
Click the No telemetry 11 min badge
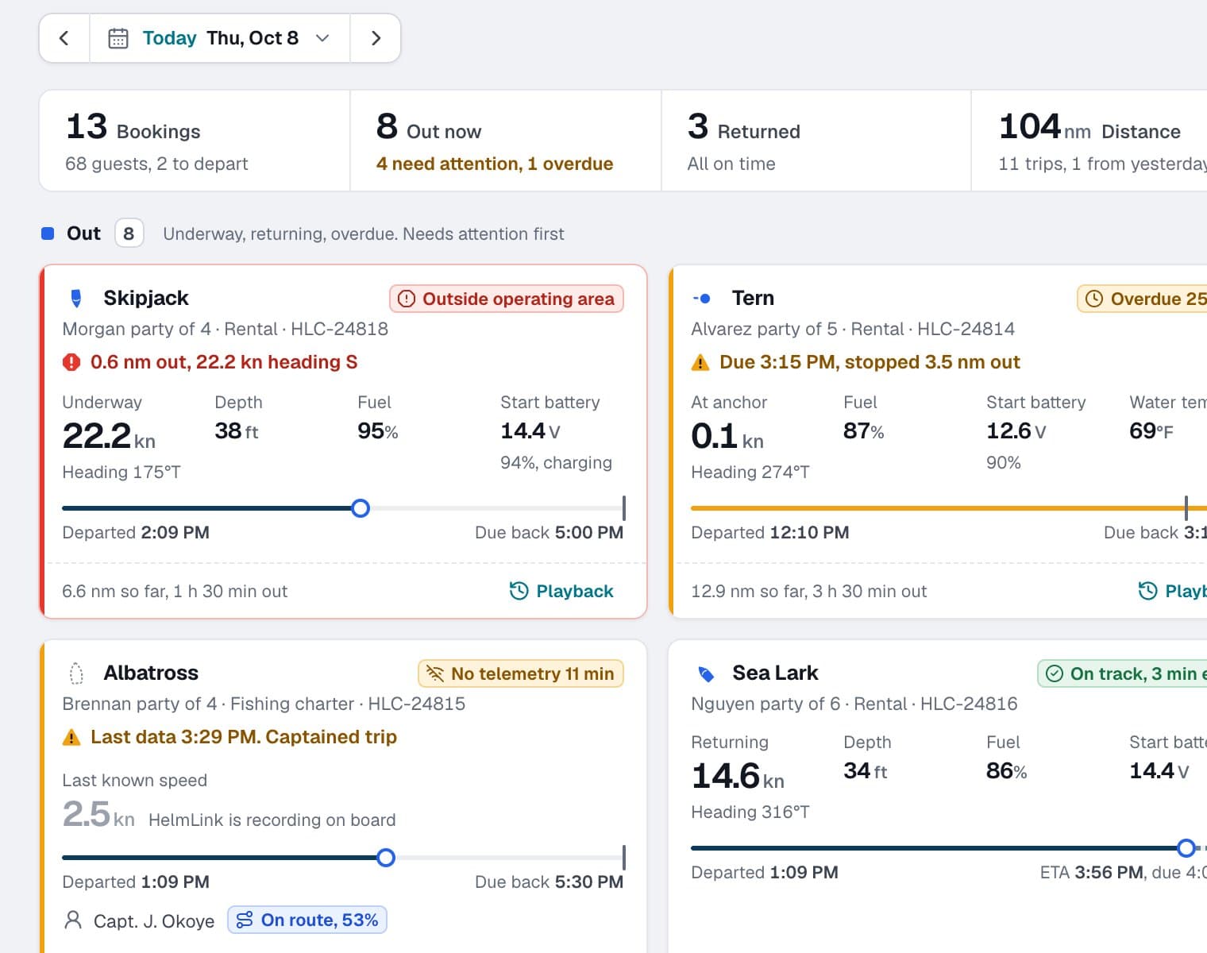521,673
